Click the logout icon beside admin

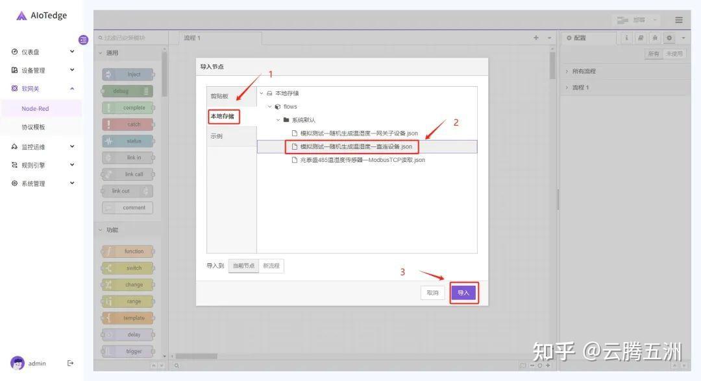70,363
